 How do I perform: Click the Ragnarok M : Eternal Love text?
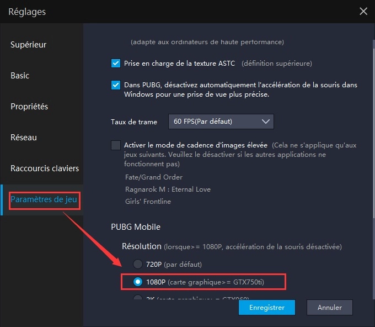[x=168, y=189]
